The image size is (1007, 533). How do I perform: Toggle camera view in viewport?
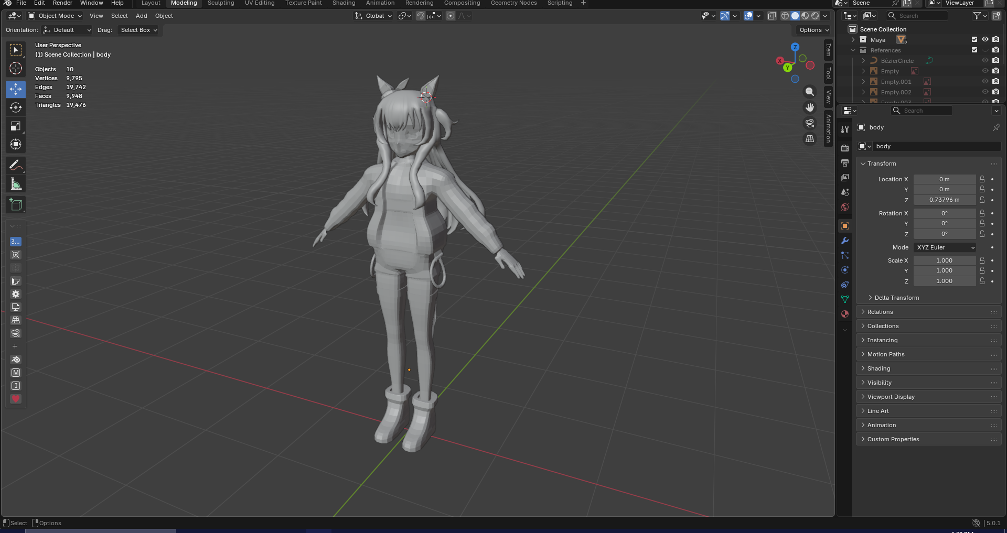click(810, 123)
